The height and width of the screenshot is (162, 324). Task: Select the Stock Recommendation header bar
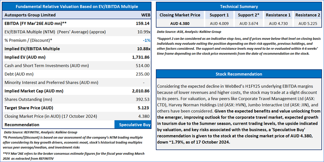[239, 74]
